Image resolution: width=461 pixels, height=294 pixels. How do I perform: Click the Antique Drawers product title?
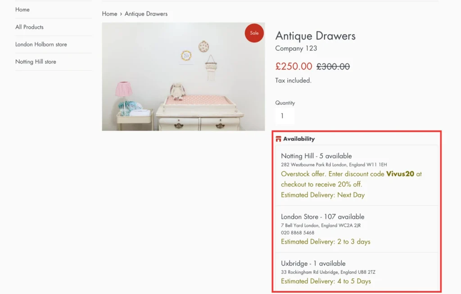tap(315, 36)
